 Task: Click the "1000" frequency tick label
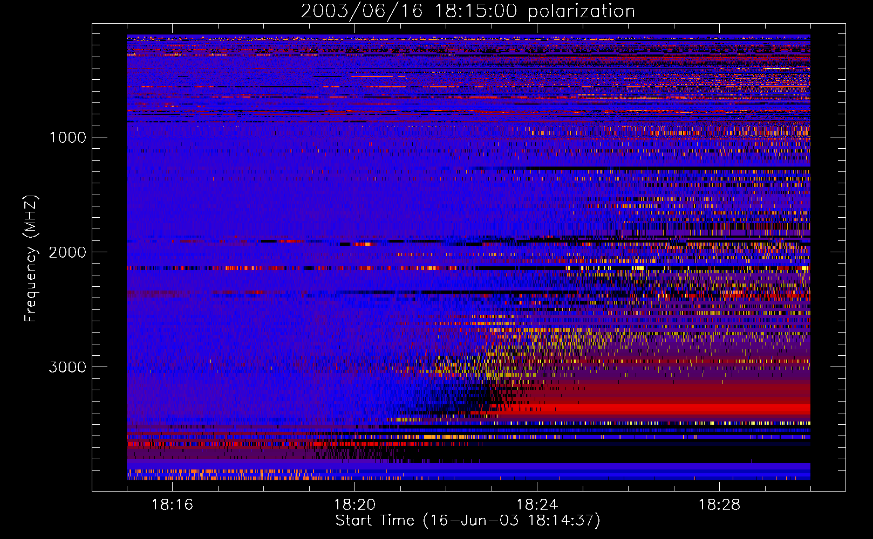pyautogui.click(x=67, y=137)
